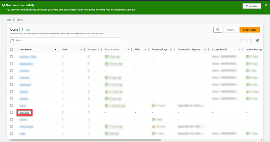Toggle the select-all users checkbox
270x142 pixels.
click(12, 49)
